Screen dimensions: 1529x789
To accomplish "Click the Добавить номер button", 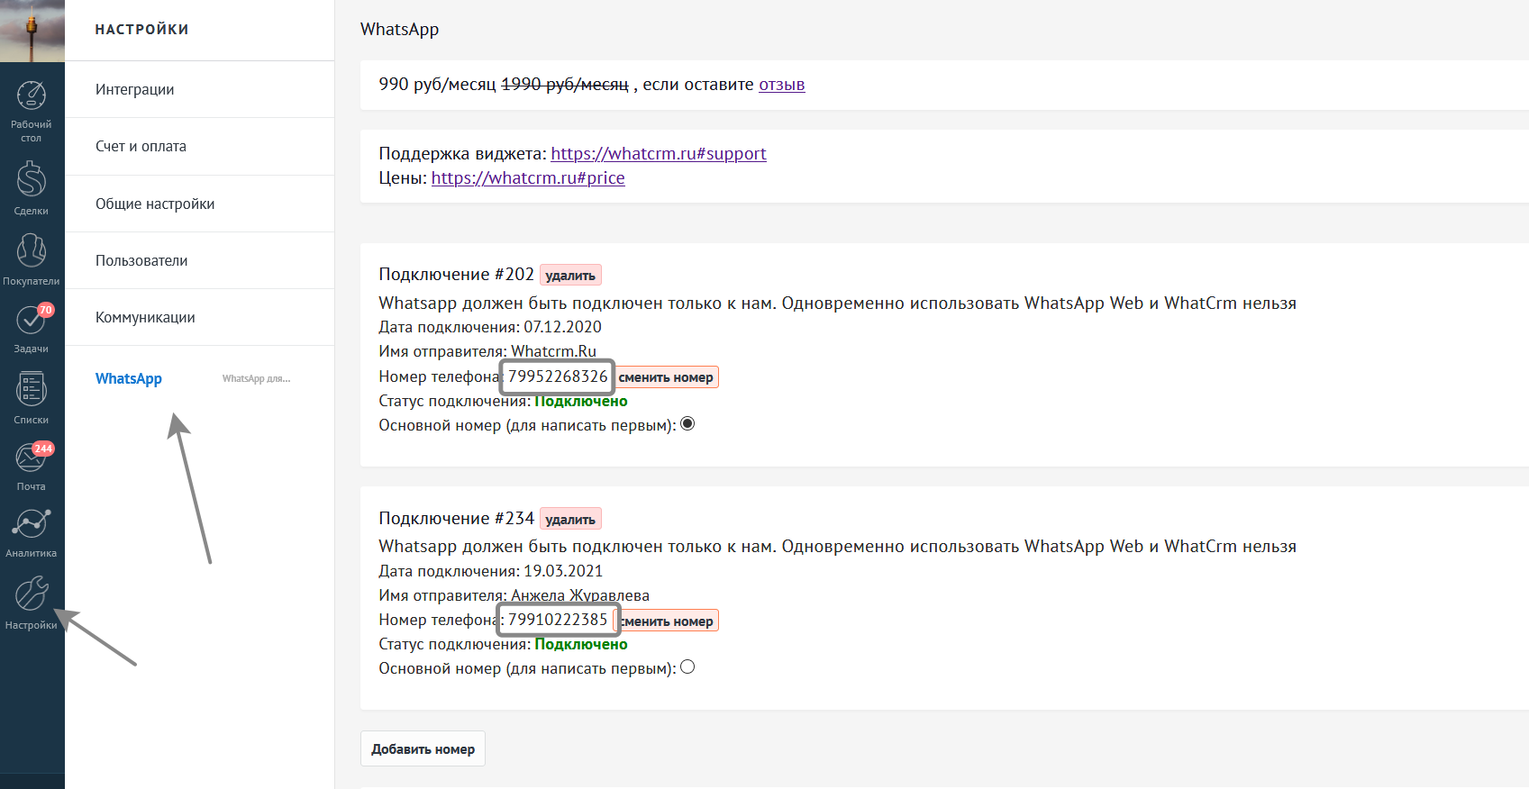I will pos(423,748).
